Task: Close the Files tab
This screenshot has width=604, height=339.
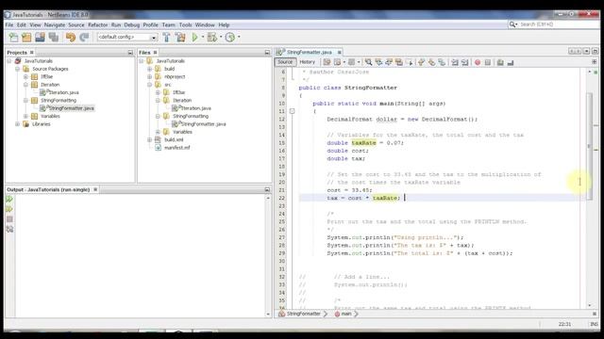Action: pos(155,53)
